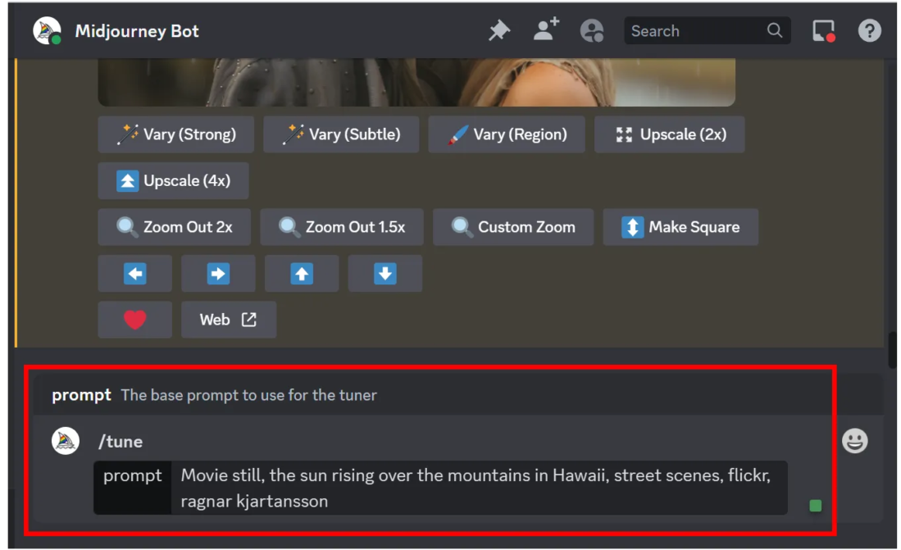Click the left arrow pan button
This screenshot has height=550, width=901.
(x=134, y=273)
